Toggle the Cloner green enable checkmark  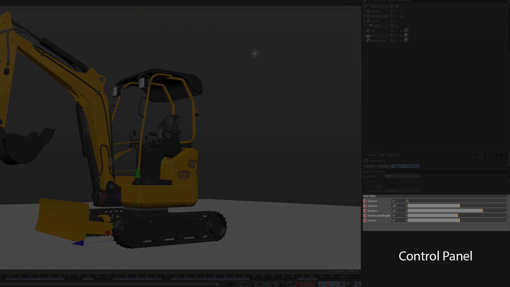click(397, 21)
